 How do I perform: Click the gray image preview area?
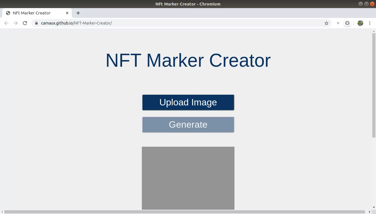188,178
